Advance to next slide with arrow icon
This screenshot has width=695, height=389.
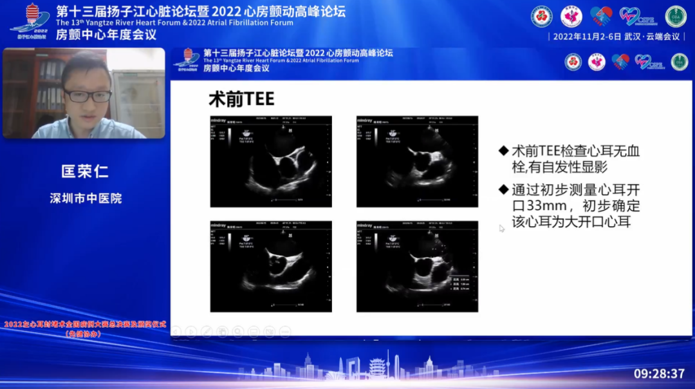pyautogui.click(x=192, y=332)
